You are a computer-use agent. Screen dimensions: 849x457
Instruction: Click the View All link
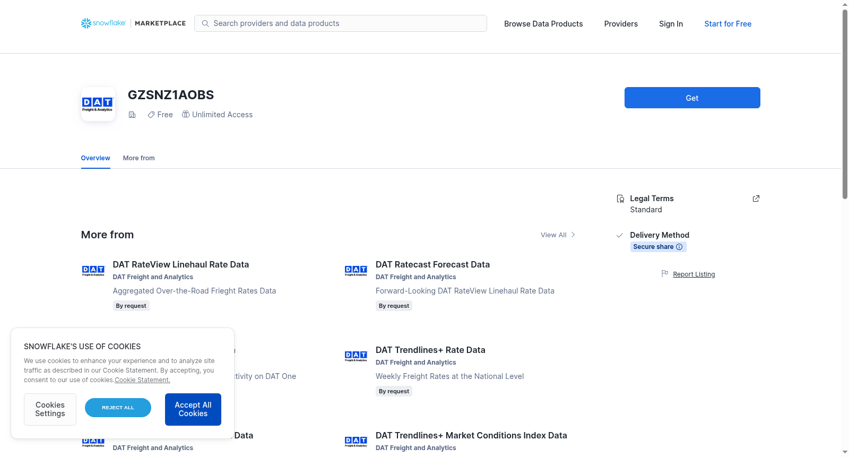(553, 235)
